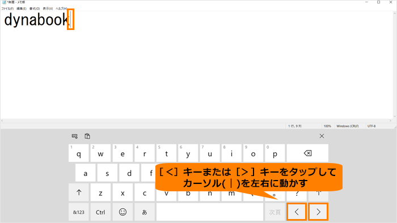This screenshot has width=397, height=223.
Task: Tap the 次頁 next-page key
Action: pyautogui.click(x=275, y=212)
